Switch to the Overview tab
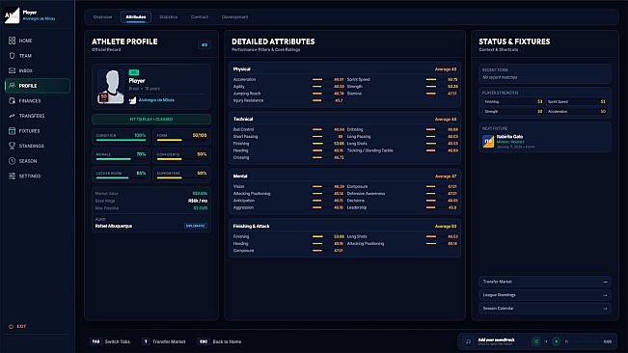 click(102, 17)
